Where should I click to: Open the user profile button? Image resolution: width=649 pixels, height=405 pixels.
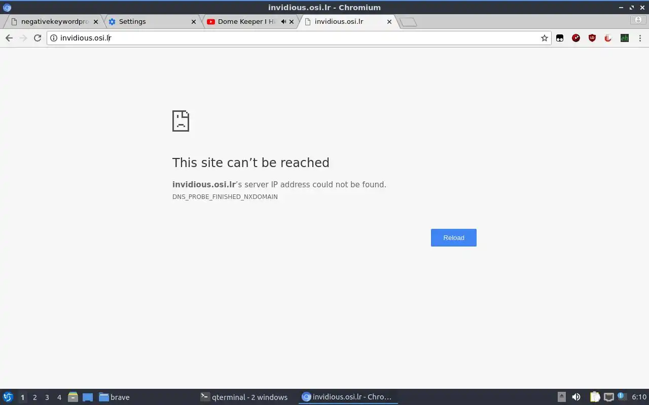638,20
